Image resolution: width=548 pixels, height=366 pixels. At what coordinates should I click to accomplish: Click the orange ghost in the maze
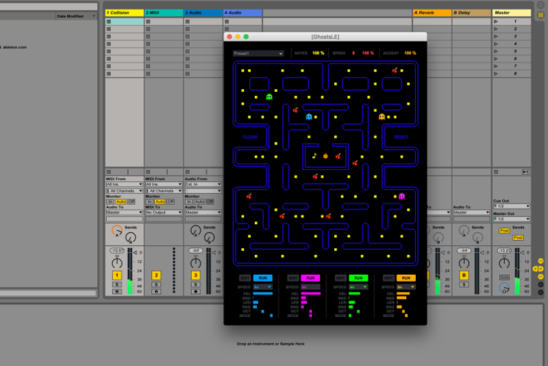pos(382,117)
